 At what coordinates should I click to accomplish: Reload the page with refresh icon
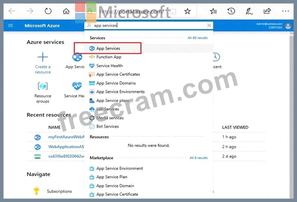[48, 11]
